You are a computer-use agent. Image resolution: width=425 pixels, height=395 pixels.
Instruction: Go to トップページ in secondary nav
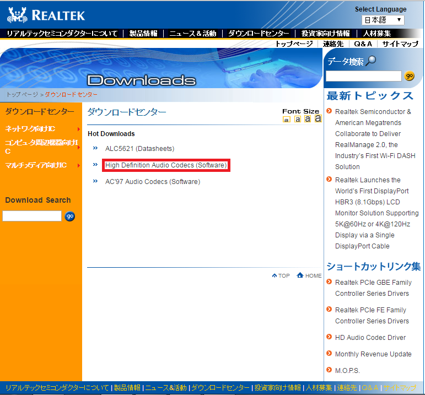coord(294,44)
